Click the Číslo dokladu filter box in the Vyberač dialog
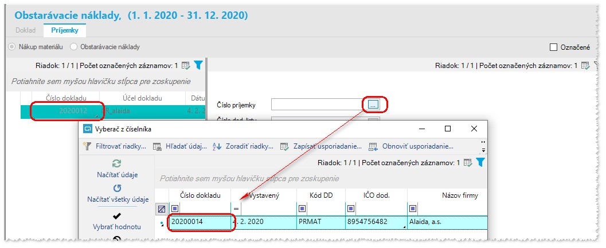The width and height of the screenshot is (606, 248). (x=205, y=209)
